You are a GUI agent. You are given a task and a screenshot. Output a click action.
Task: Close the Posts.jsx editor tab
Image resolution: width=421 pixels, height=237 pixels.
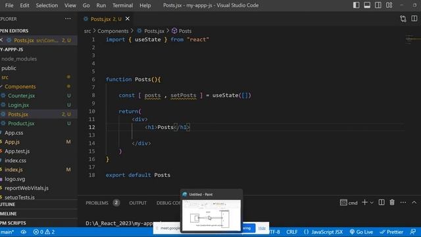point(128,18)
